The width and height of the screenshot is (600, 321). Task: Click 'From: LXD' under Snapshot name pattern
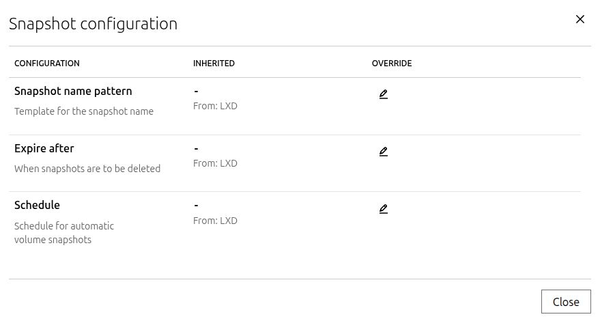coord(215,107)
